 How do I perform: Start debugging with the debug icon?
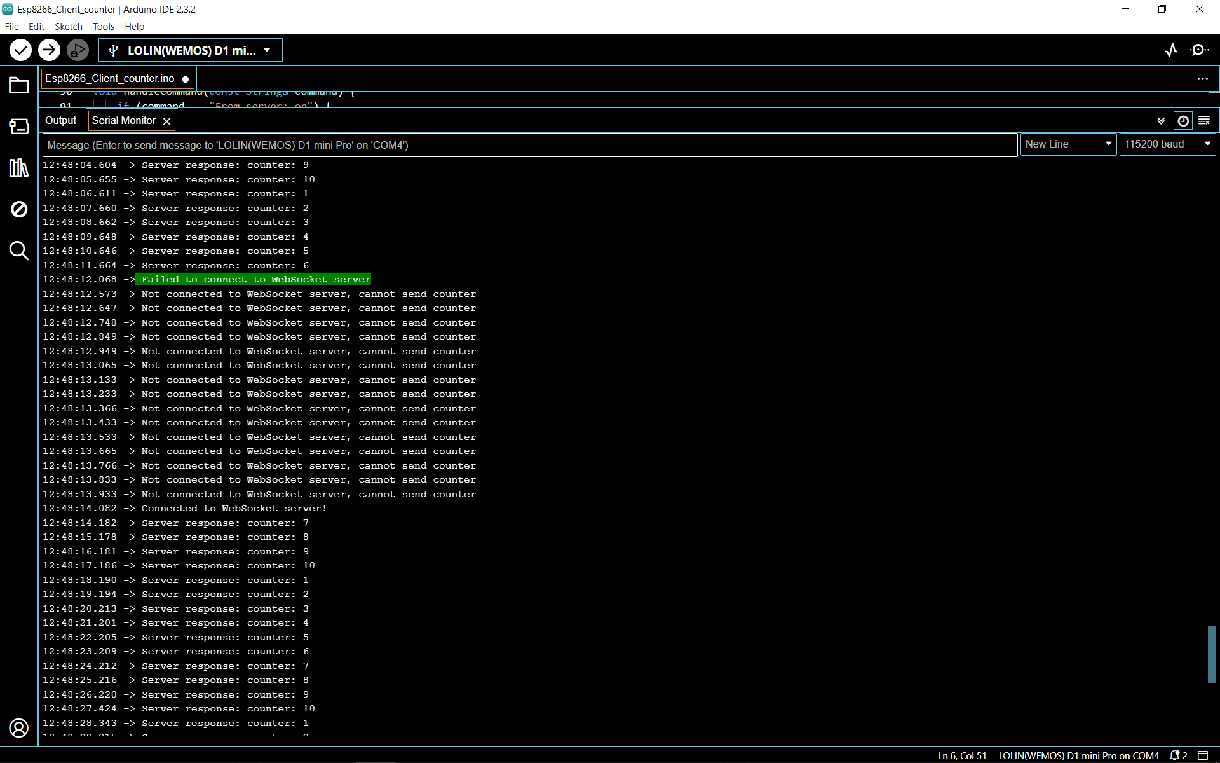click(78, 50)
